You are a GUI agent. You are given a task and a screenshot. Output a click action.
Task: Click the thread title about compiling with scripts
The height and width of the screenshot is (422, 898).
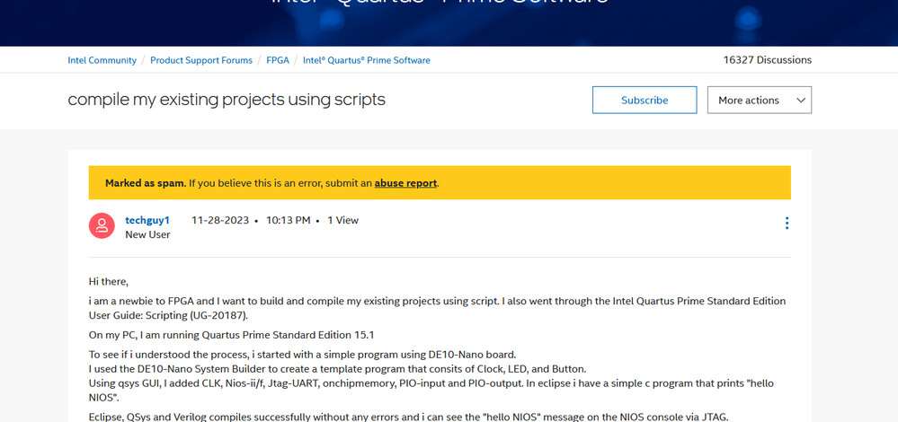point(227,100)
